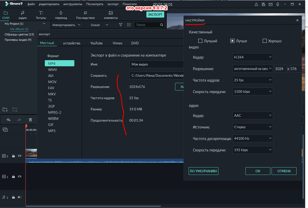The image size is (308, 208).
Task: Open the audio music note section
Action: coord(22,13)
